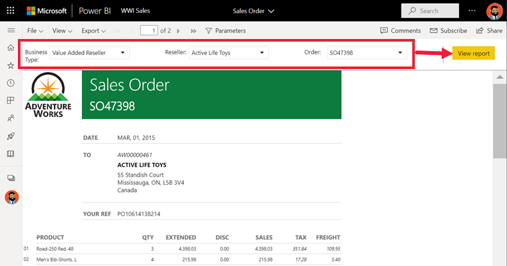This screenshot has width=507, height=266.
Task: Click the page number input field
Action: coord(149,31)
